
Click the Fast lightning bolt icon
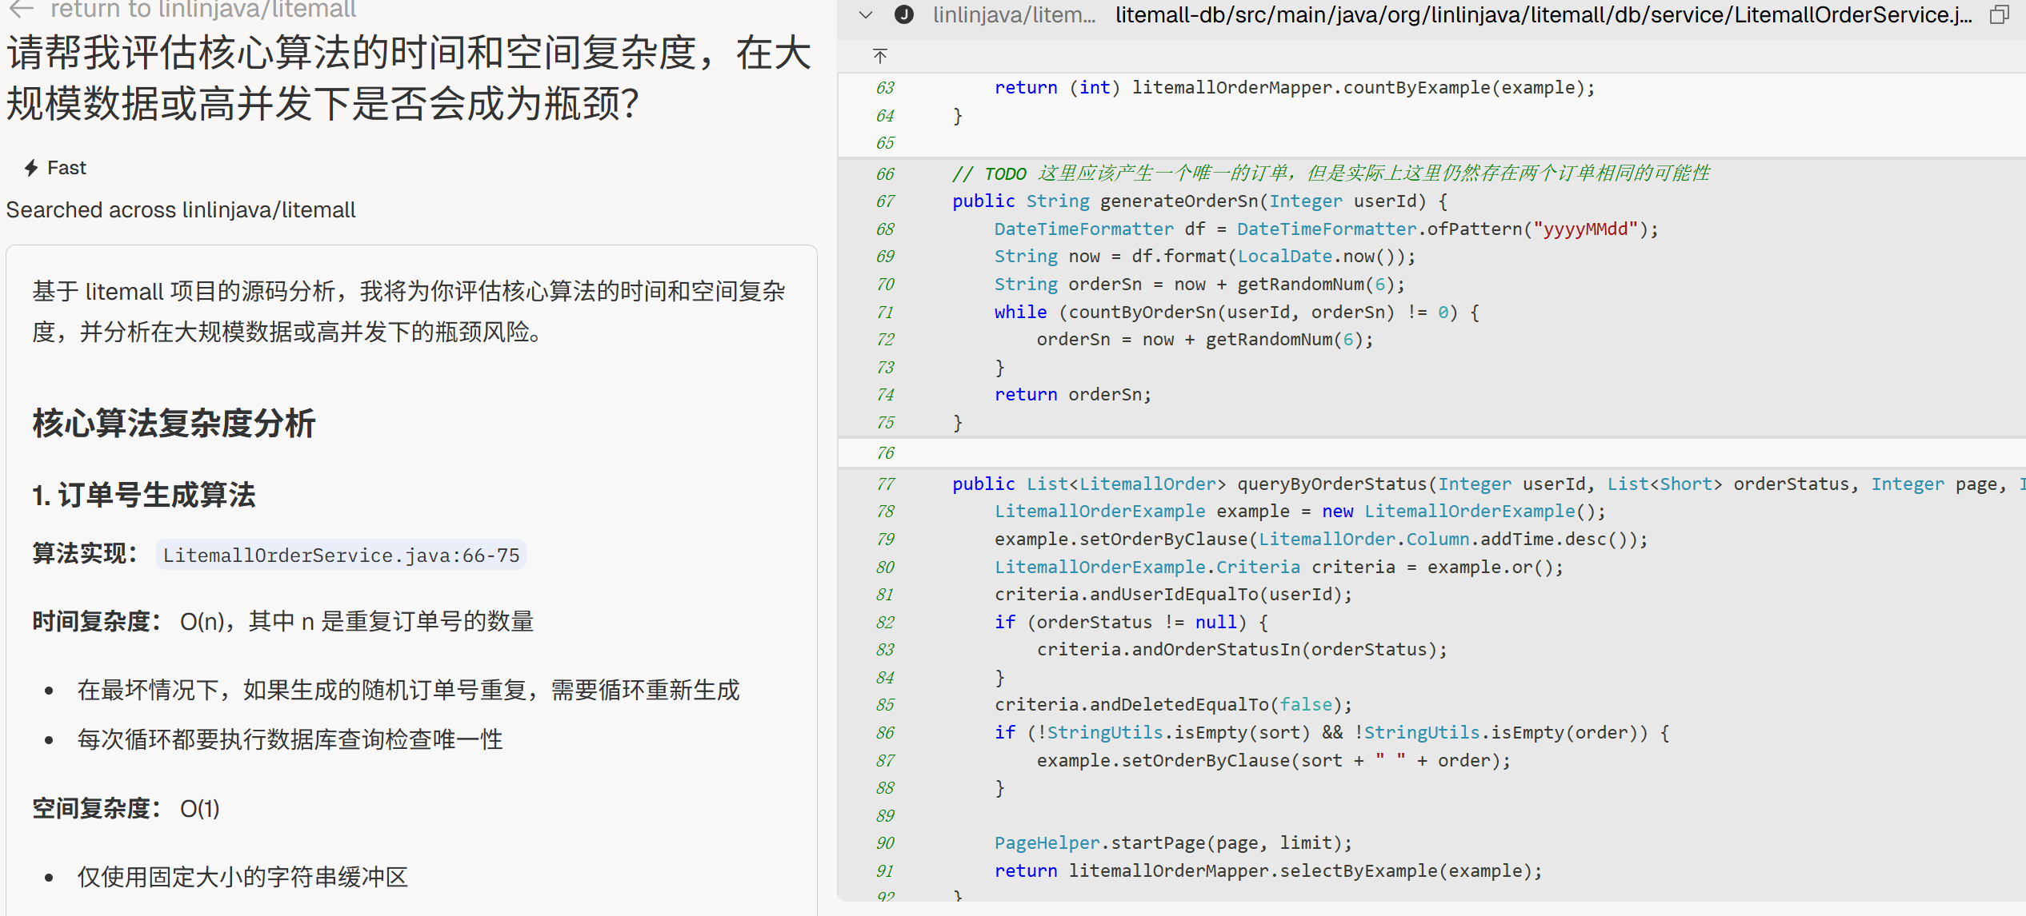[31, 168]
